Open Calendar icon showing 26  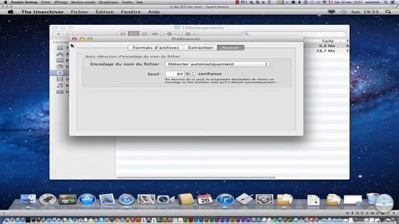tap(205, 199)
